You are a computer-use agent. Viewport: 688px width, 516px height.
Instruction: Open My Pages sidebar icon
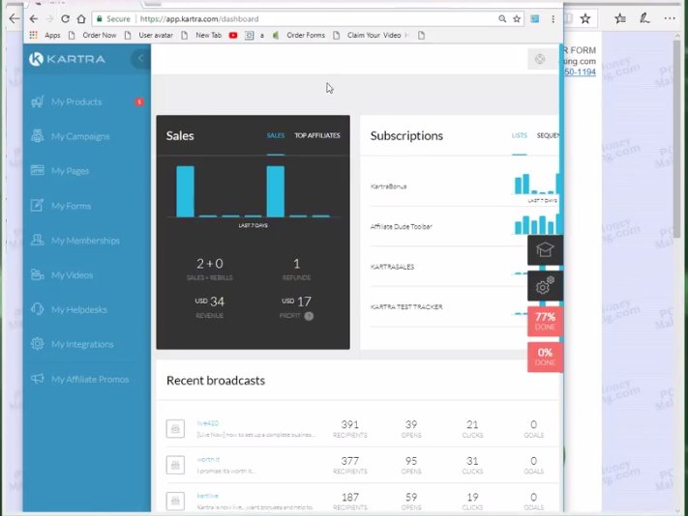pyautogui.click(x=38, y=170)
